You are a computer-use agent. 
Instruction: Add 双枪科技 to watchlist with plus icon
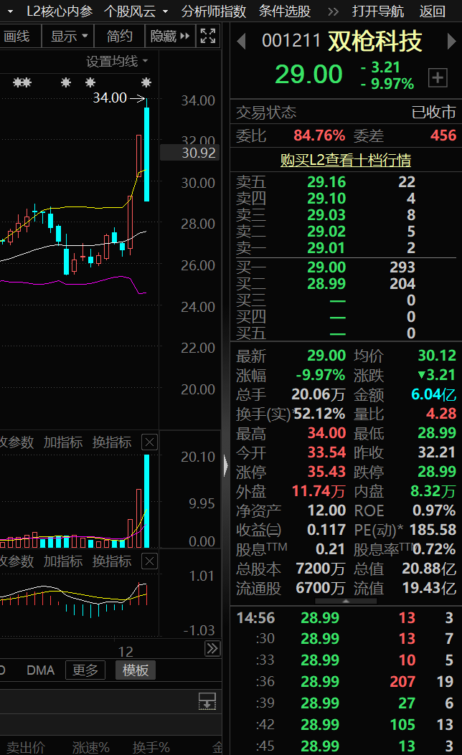pyautogui.click(x=438, y=77)
